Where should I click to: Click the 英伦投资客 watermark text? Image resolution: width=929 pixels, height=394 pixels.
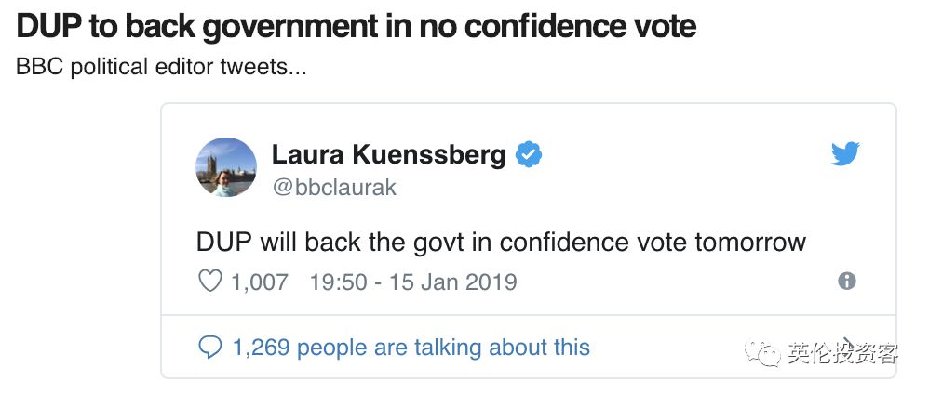842,353
